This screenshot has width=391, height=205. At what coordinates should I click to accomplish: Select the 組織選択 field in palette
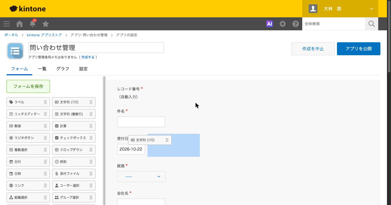28,197
